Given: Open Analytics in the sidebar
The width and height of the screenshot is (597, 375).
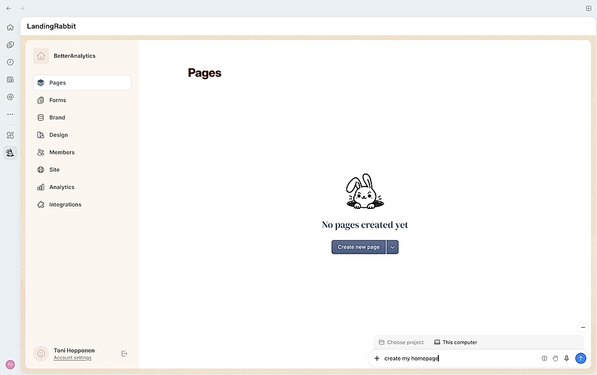Looking at the screenshot, I should click(82, 187).
